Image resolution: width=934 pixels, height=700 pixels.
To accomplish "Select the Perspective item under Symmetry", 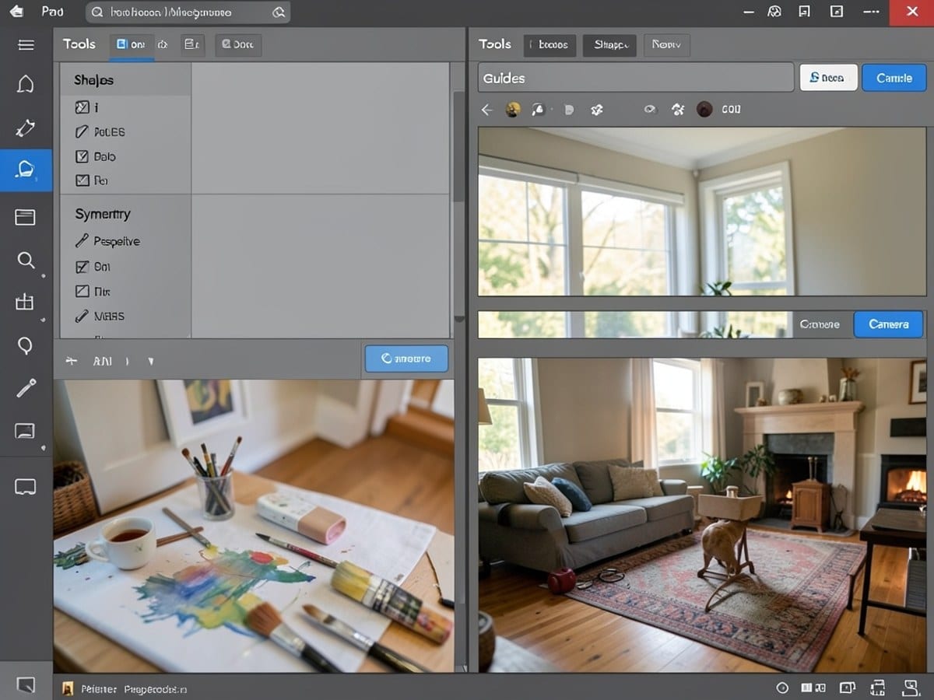I will 117,242.
